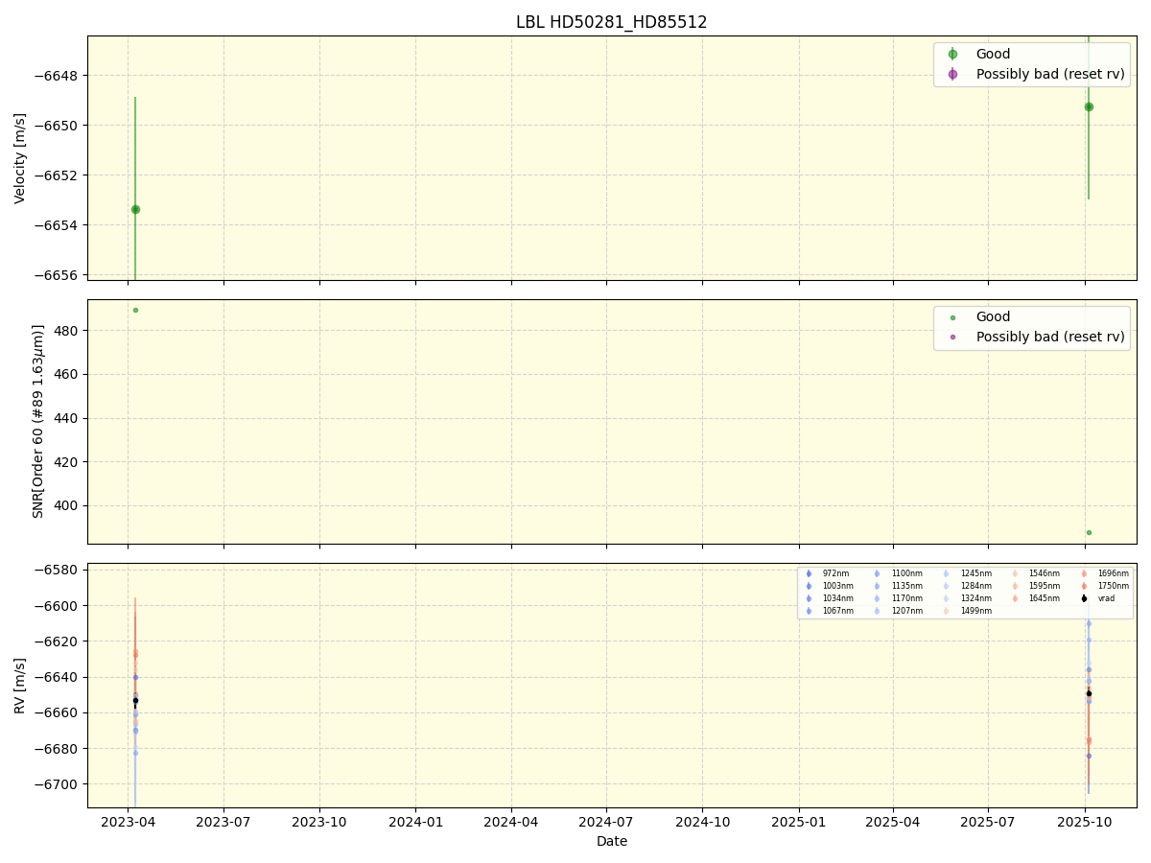Click the green 'Good' marker in the SNR legend
1151x863 pixels.
952,317
